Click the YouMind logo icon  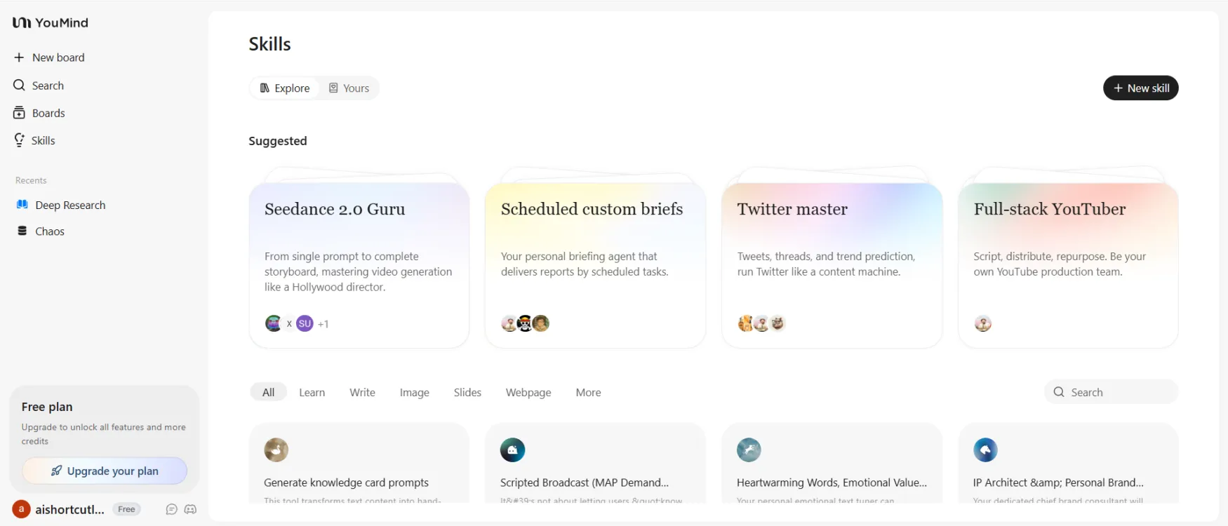click(22, 22)
